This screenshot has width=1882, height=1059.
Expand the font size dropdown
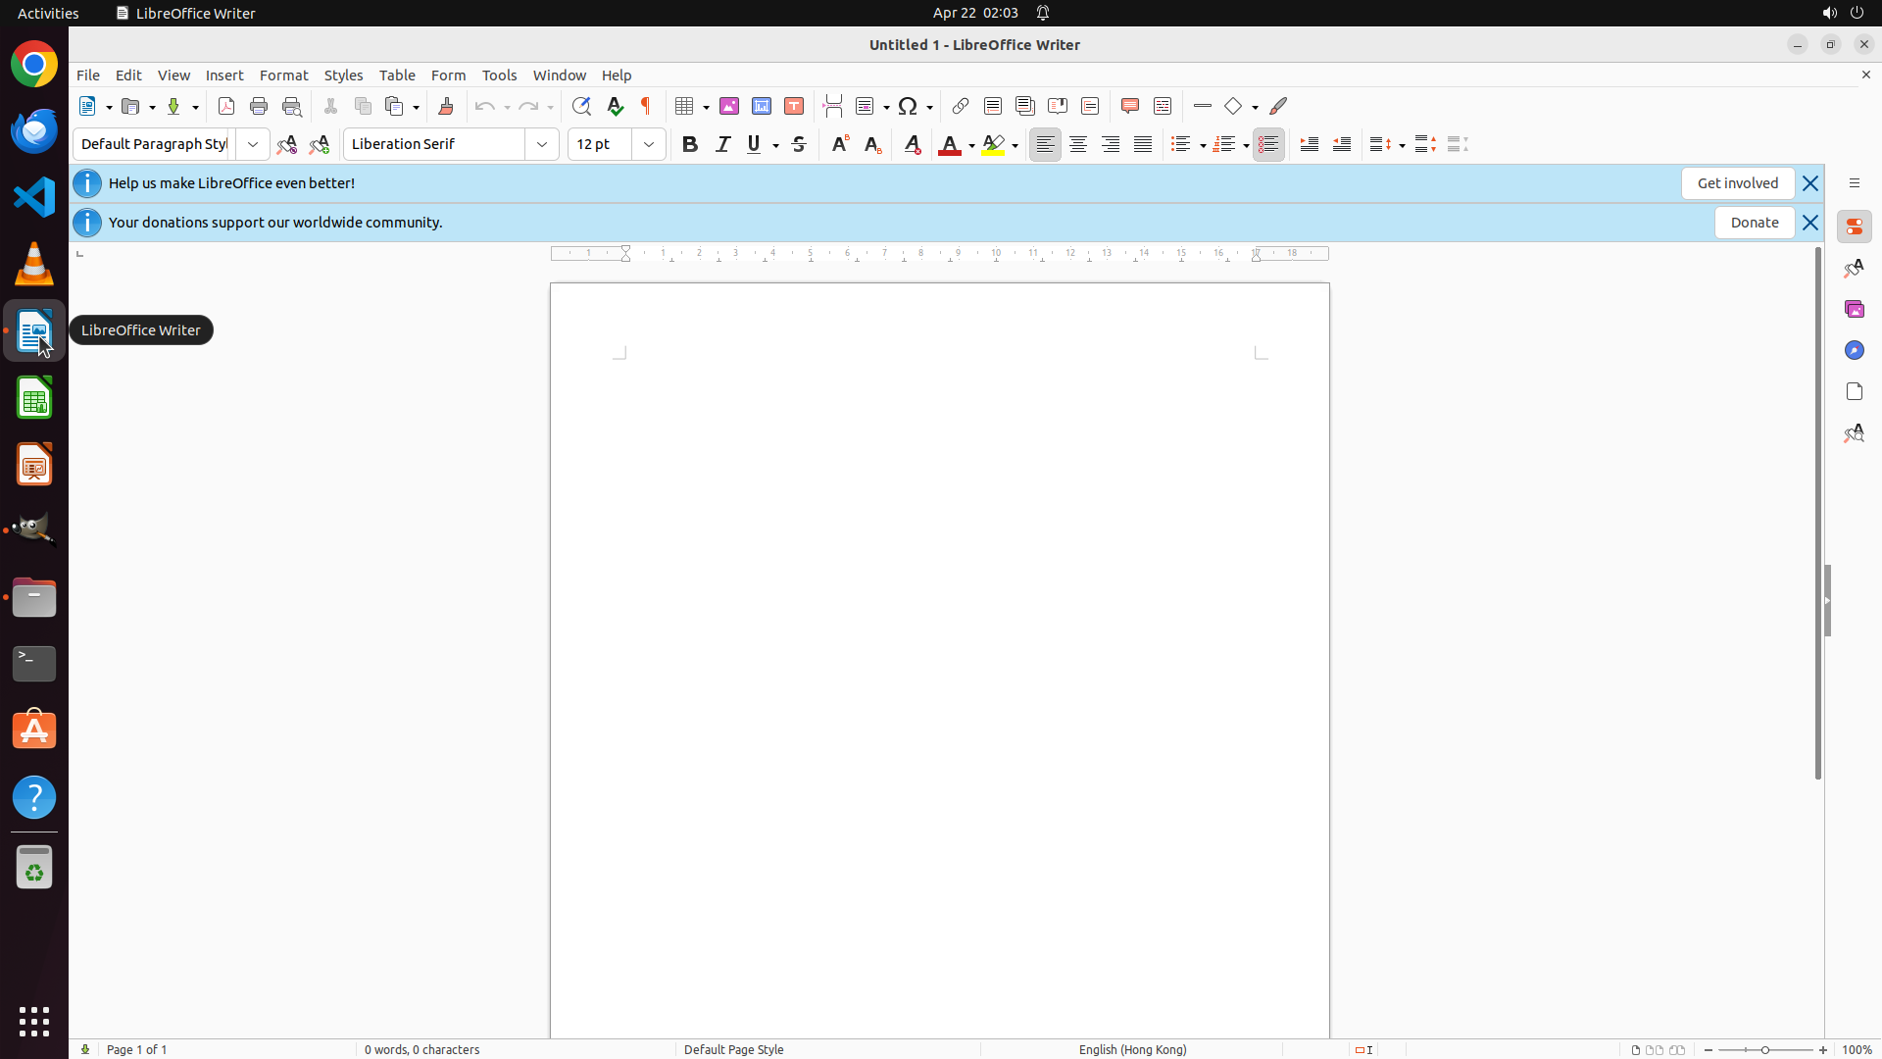(649, 144)
